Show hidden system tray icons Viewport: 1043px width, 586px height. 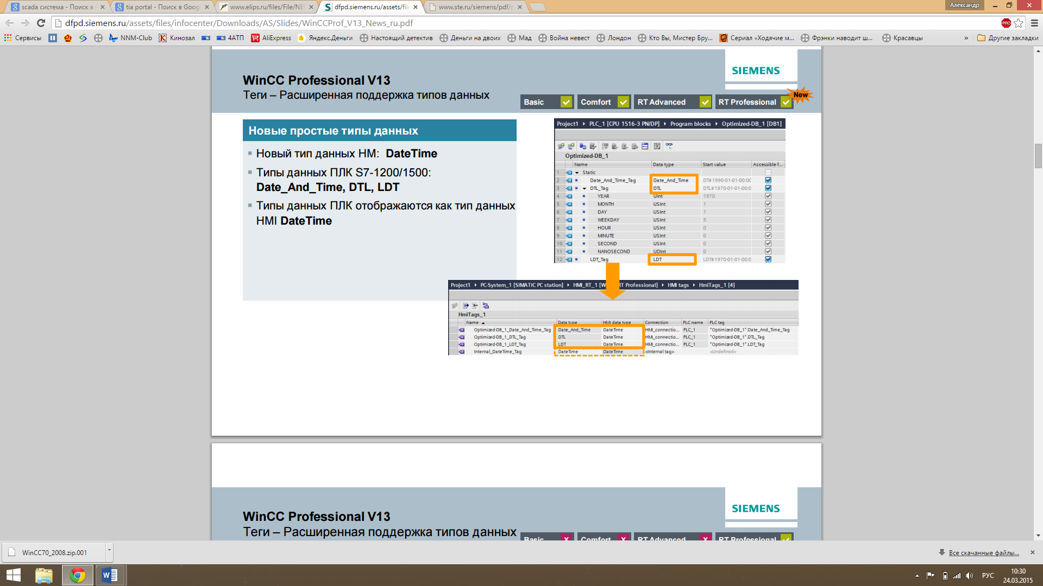click(x=917, y=576)
